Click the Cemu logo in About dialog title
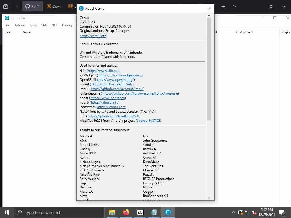This screenshot has width=291, height=218. (x=81, y=8)
